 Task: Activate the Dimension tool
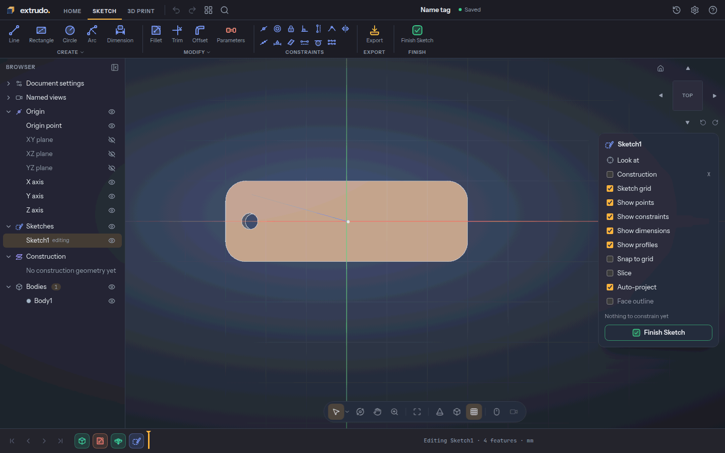(120, 34)
